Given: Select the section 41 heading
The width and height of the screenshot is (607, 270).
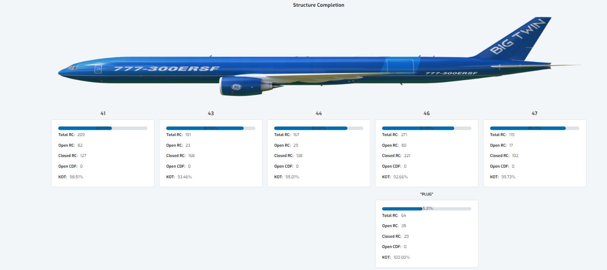Looking at the screenshot, I should 103,113.
